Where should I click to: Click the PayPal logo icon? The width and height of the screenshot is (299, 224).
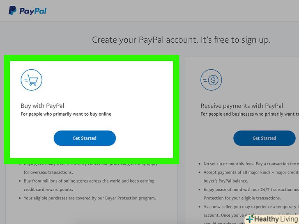click(12, 11)
